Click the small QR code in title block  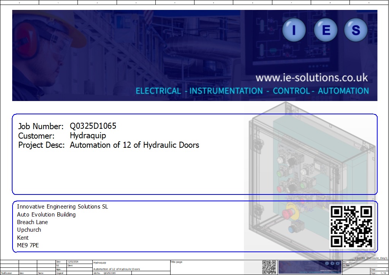tap(269, 267)
